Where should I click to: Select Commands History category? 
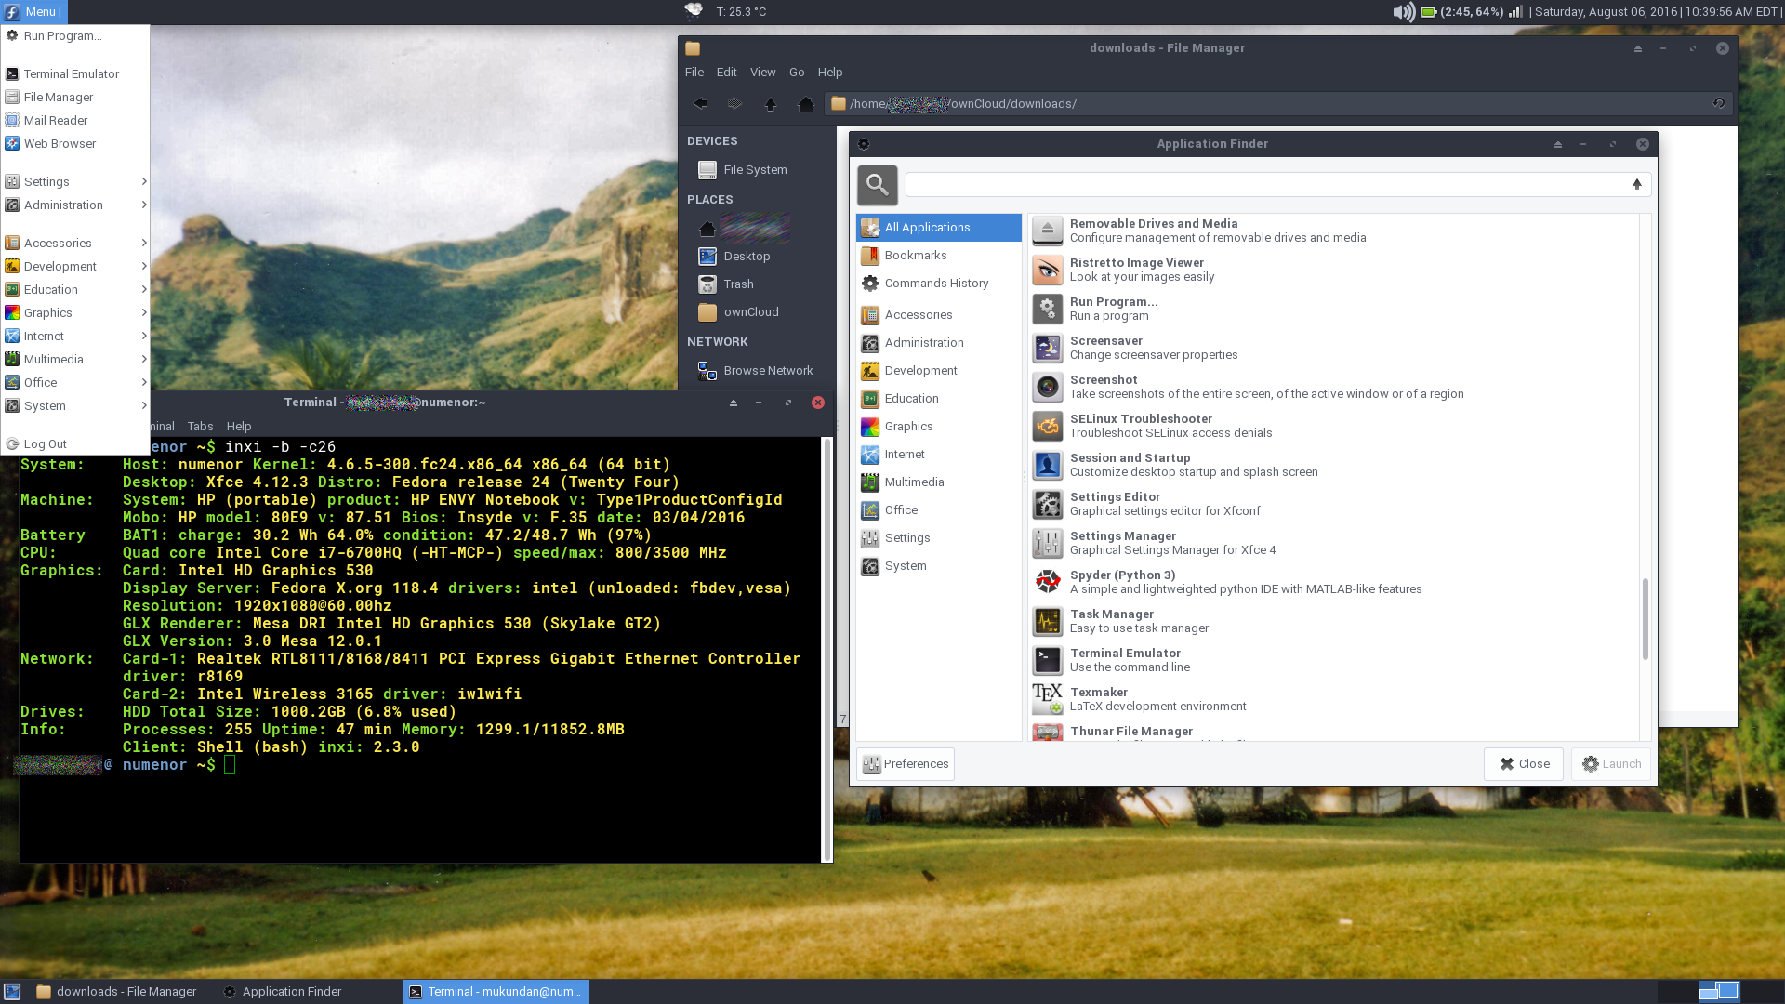[939, 284]
